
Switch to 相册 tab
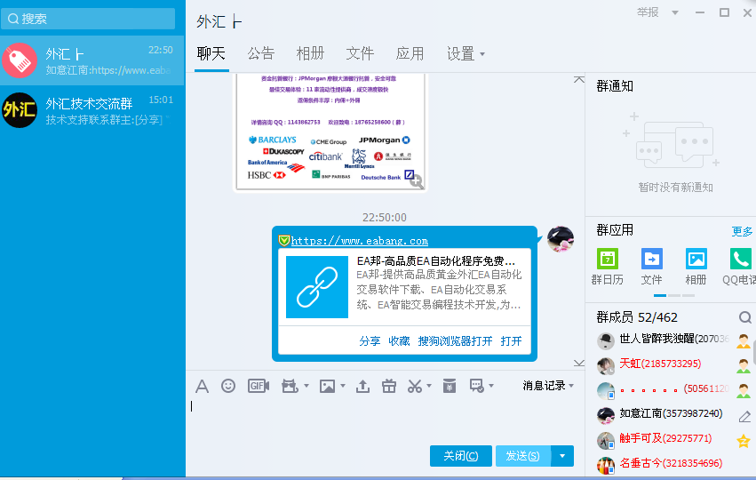click(311, 53)
